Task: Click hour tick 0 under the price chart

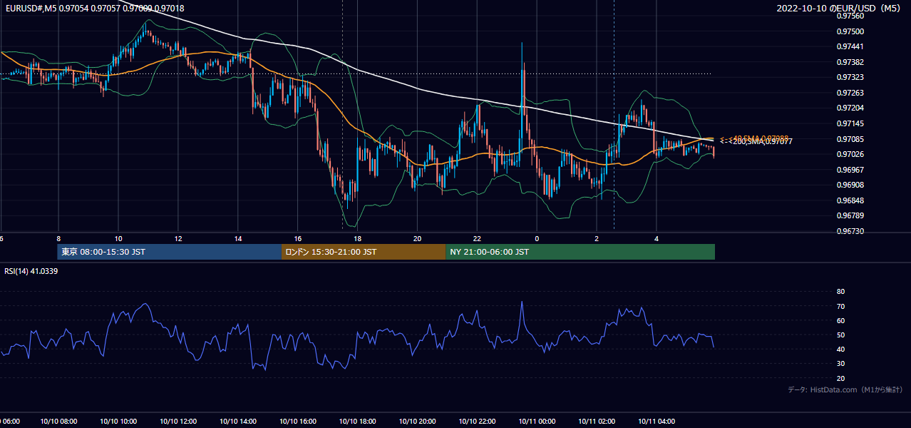Action: [x=537, y=238]
